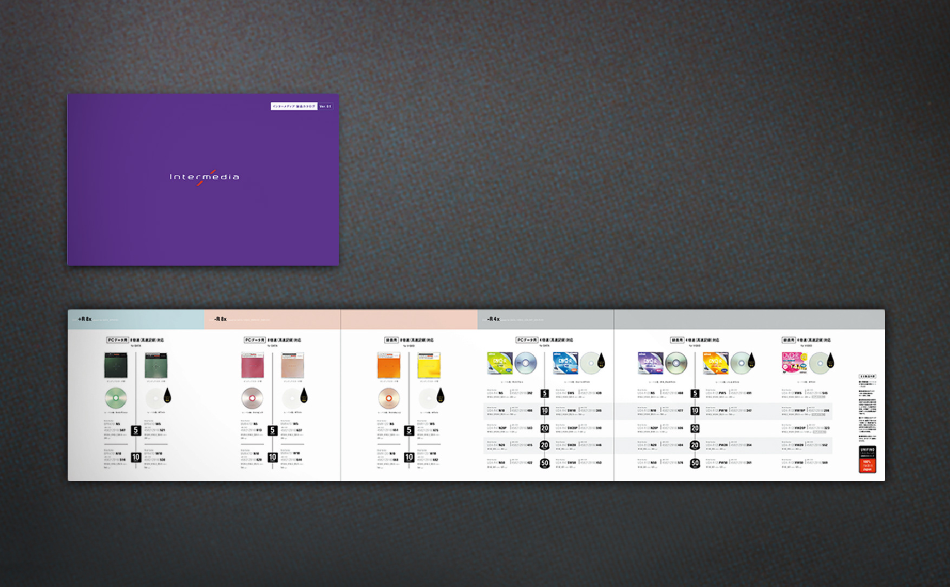Click the 5-pack badge in -R 4x PC data column
Viewport: 950px width, 587px height.
coord(545,394)
